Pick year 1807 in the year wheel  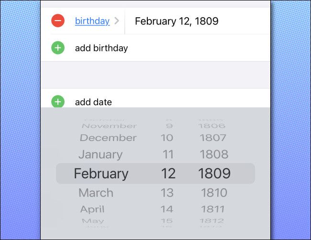coord(212,138)
